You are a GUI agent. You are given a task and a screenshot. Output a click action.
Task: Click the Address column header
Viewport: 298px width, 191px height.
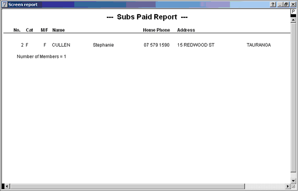click(x=186, y=30)
